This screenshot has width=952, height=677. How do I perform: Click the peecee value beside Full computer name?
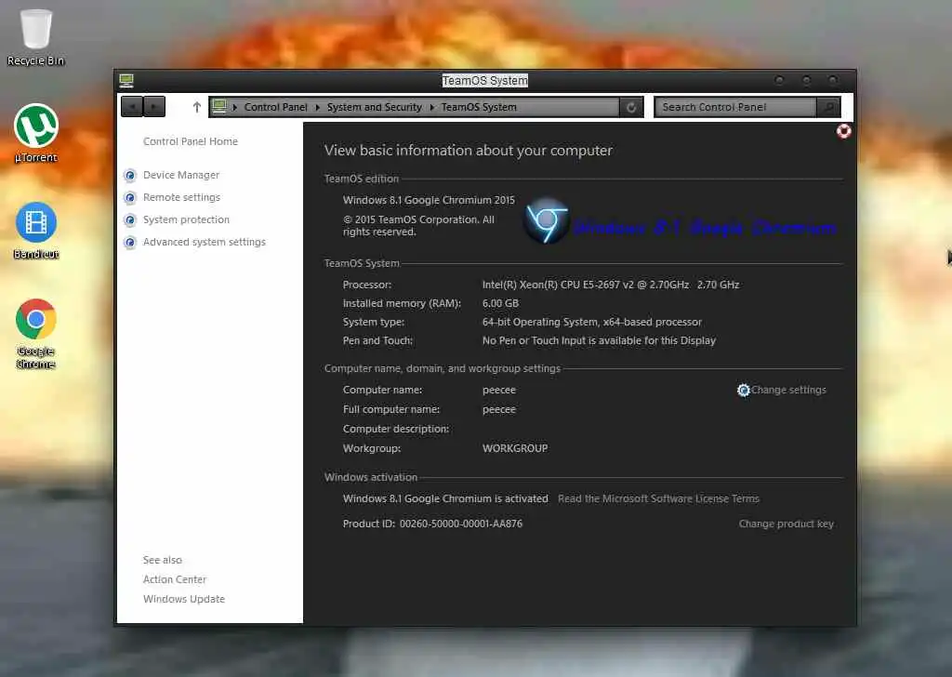[x=499, y=409]
